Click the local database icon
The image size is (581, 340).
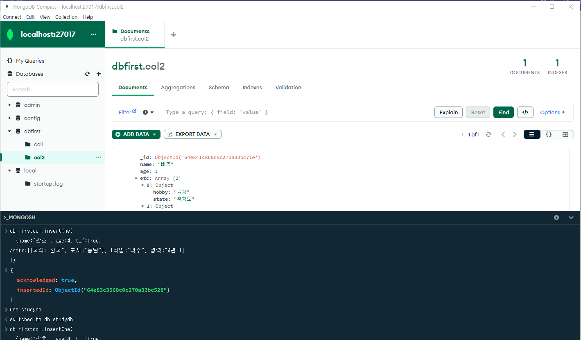tap(18, 170)
